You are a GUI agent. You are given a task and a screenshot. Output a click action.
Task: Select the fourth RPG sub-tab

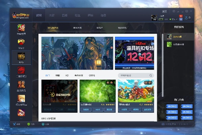tap(122, 28)
